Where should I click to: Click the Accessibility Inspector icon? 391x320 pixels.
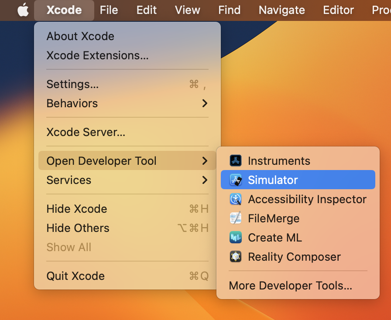coord(236,199)
